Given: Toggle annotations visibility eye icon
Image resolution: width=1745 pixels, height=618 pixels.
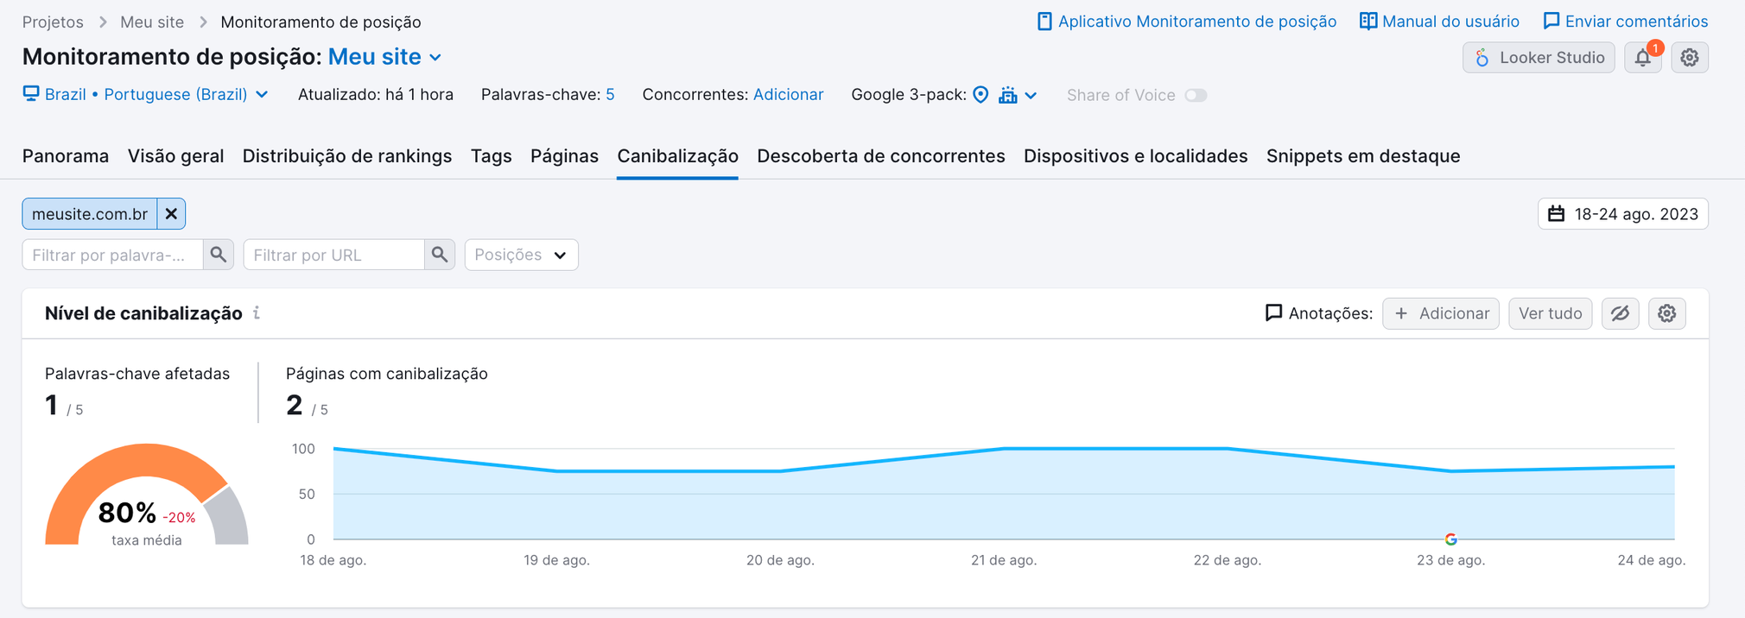Looking at the screenshot, I should pyautogui.click(x=1620, y=313).
